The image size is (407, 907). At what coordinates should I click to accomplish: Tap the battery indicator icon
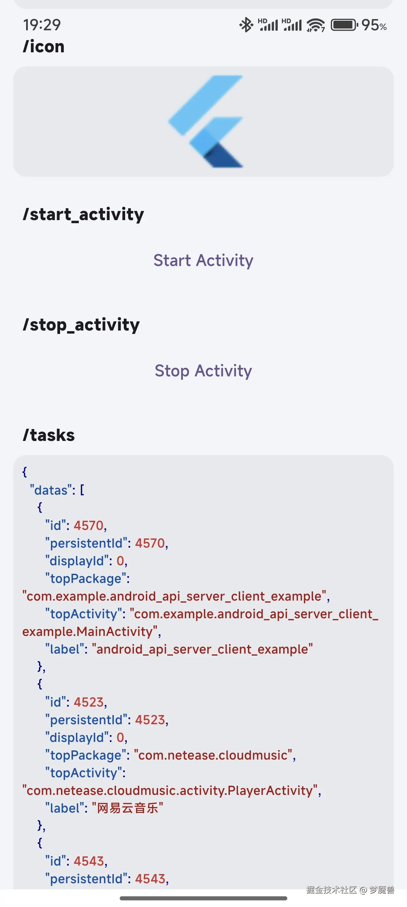(344, 25)
